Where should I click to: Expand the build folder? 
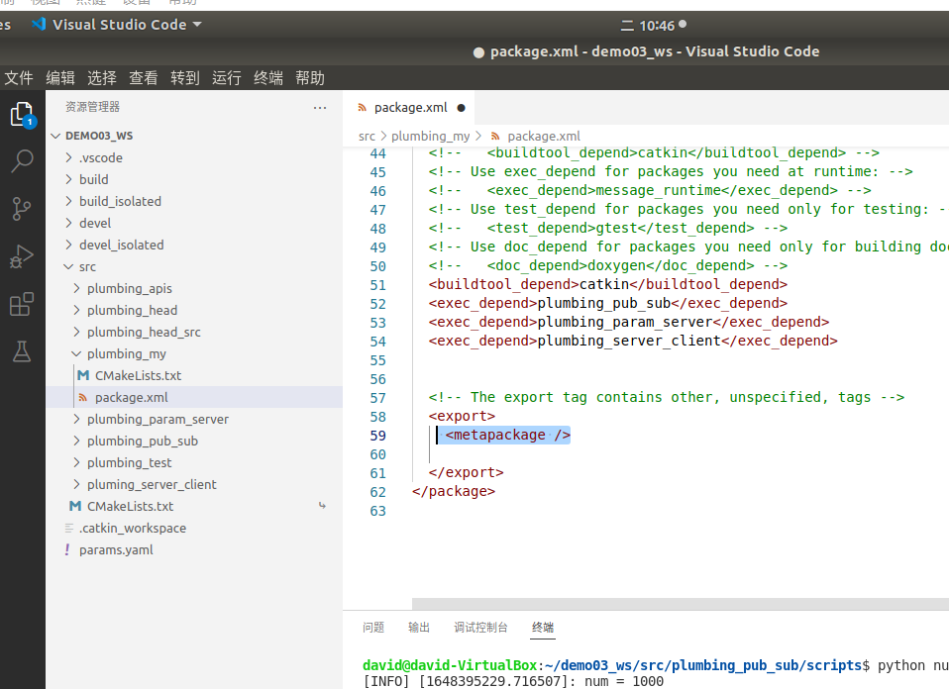pos(68,179)
